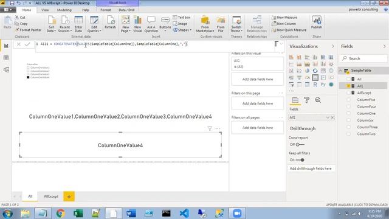Cancel the formula with the X icon
This screenshot has height=219, width=389.
(19, 44)
